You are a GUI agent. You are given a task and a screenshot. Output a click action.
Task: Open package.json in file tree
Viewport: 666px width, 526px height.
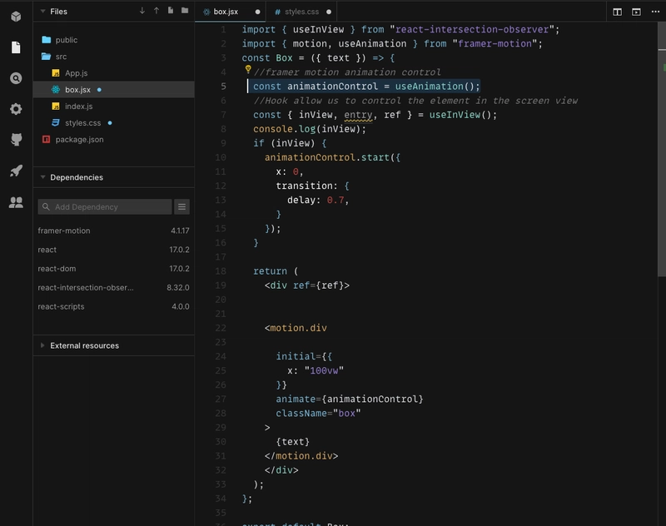tap(114, 139)
